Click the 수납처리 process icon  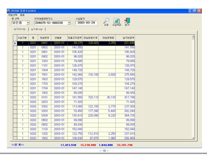point(117,20)
